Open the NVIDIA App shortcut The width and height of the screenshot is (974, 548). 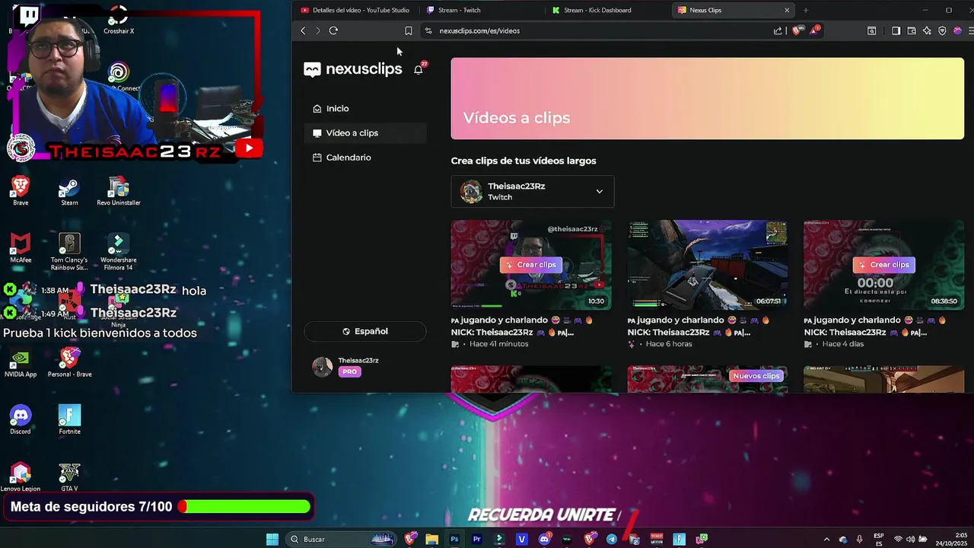click(x=21, y=363)
